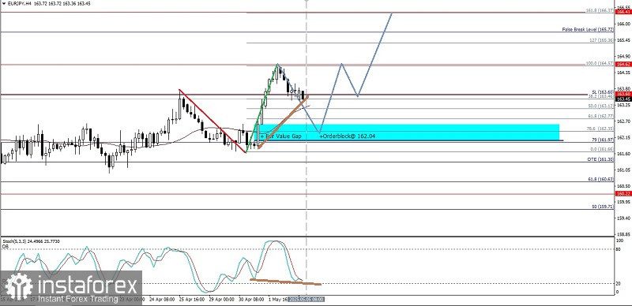Click the 50 (159.71) level label
Image resolution: width=632 pixels, height=306 pixels.
point(603,207)
